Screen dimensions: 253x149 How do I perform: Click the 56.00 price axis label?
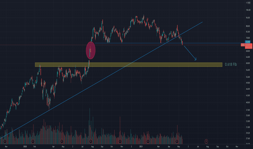[x=248, y=70]
